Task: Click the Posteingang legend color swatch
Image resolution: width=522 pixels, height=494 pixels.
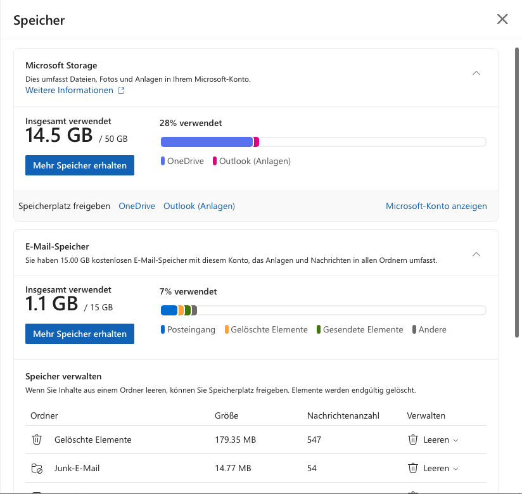Action: click(x=163, y=329)
